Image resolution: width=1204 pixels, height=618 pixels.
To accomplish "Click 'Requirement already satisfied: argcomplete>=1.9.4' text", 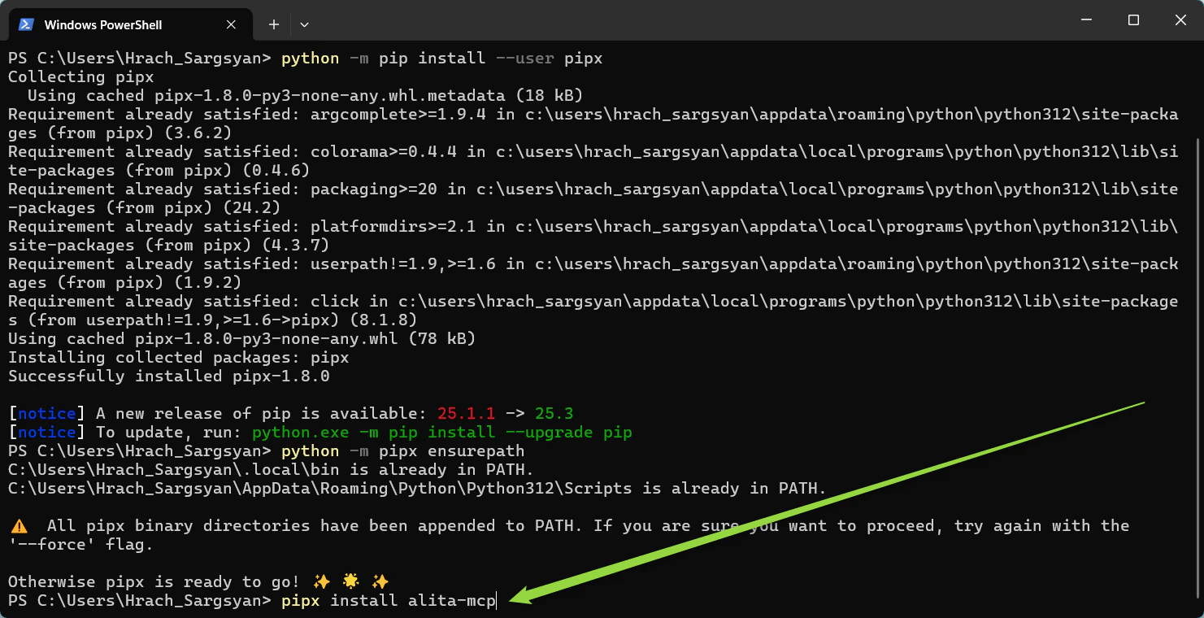I will pyautogui.click(x=247, y=114).
